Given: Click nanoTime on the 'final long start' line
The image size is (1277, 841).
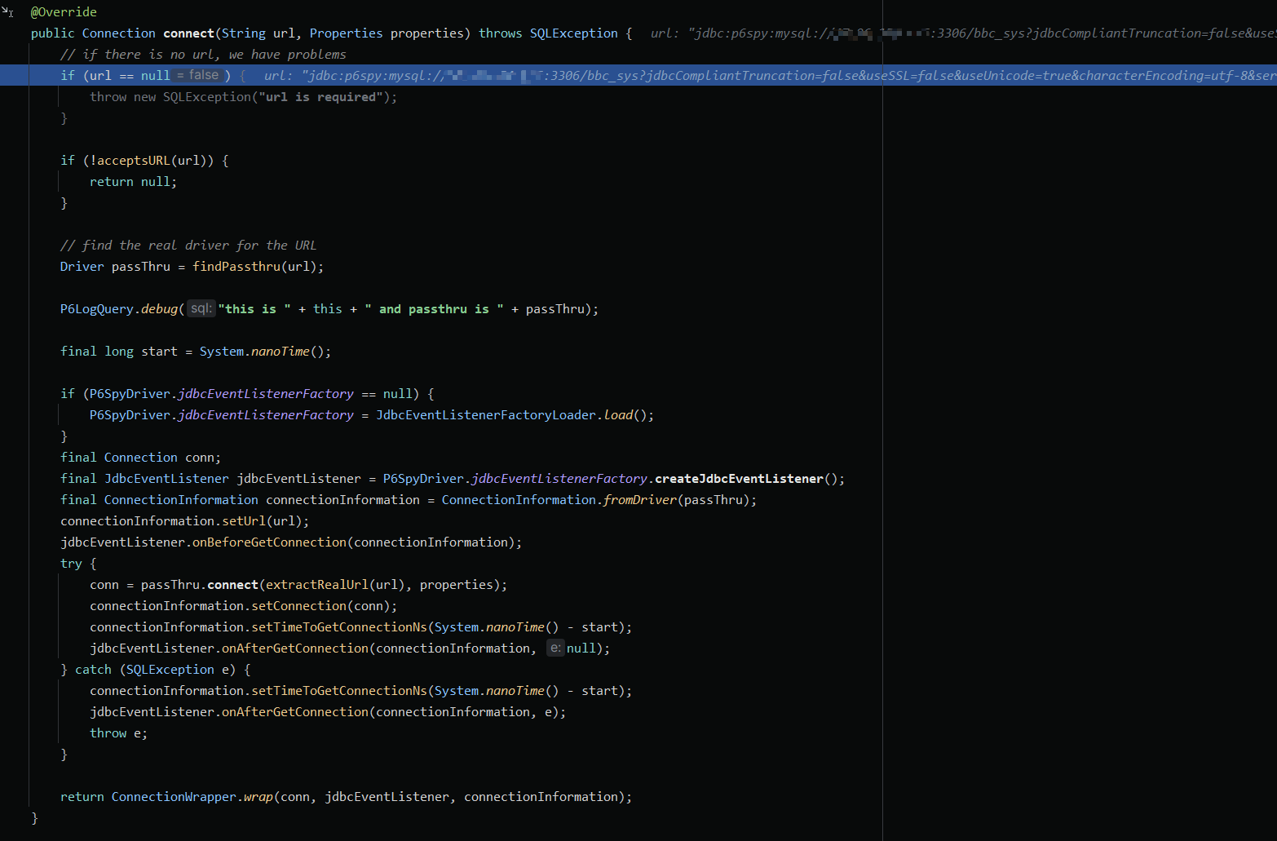Looking at the screenshot, I should (281, 352).
